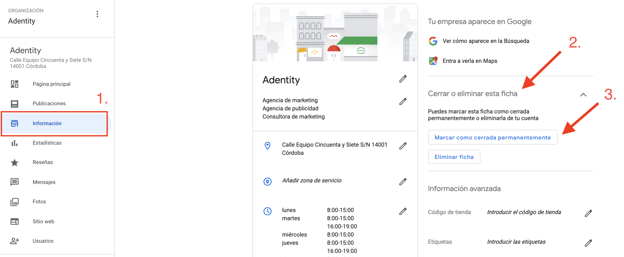
Task: Click the Introducir las etiquetas field
Action: pyautogui.click(x=516, y=242)
